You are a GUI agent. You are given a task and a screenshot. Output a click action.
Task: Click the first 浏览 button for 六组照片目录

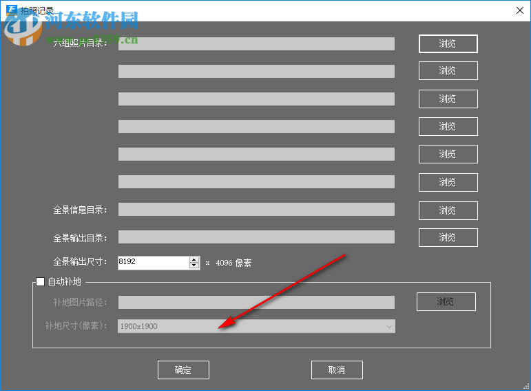point(448,43)
